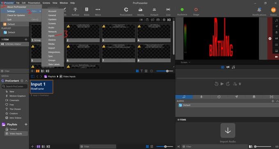This screenshot has height=149, width=279.
Task: Select the Input 1 FlowFrame thumbnail
Action: tap(41, 87)
